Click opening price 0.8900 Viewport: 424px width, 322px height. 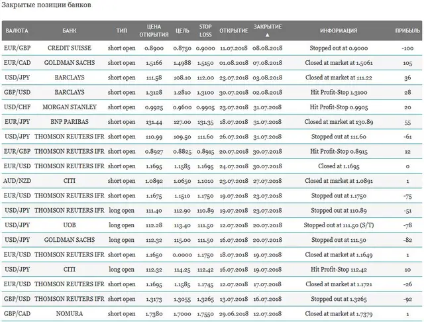(154, 48)
